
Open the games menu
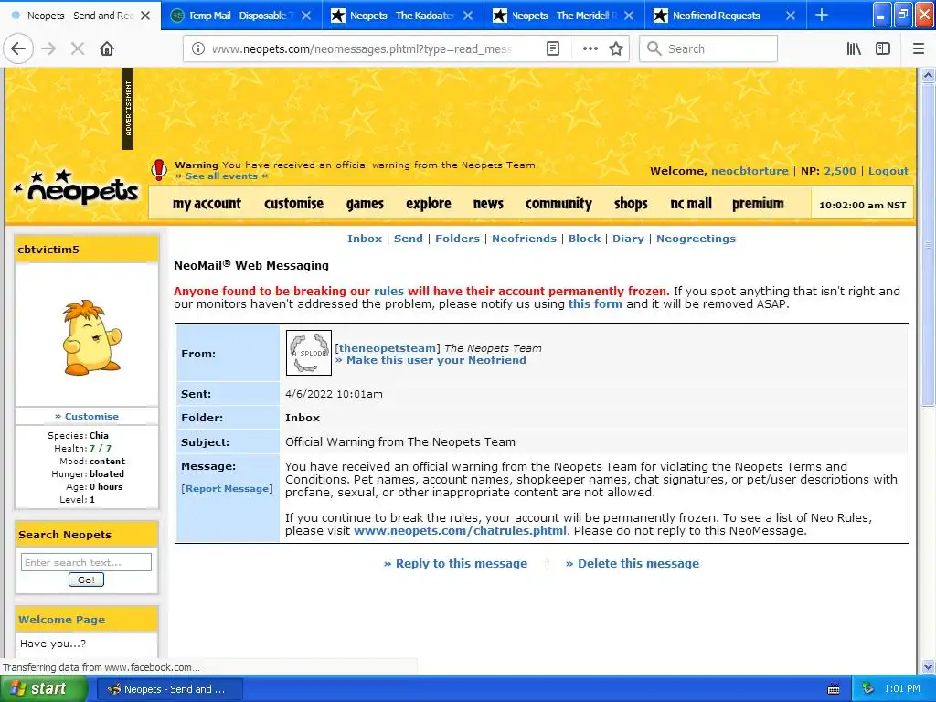point(365,204)
